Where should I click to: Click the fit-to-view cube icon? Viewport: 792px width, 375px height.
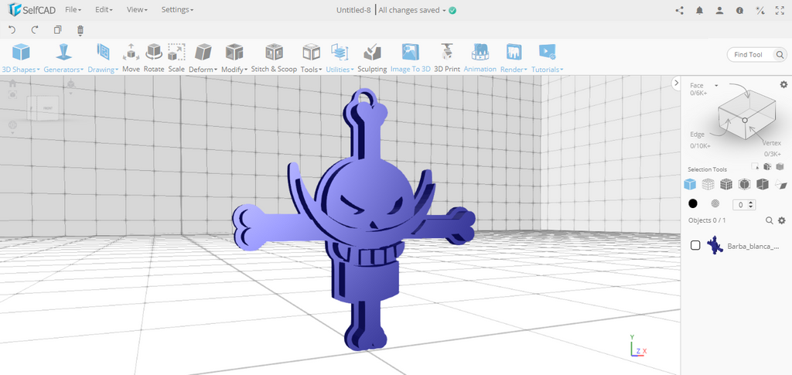[12, 94]
